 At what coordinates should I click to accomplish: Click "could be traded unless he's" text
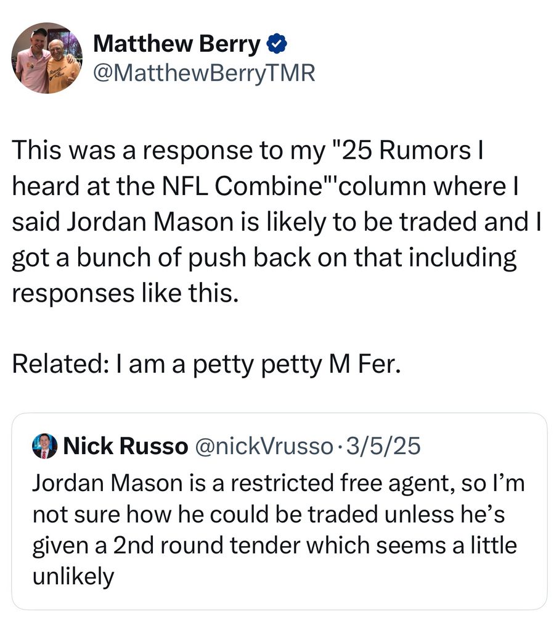(x=357, y=515)
